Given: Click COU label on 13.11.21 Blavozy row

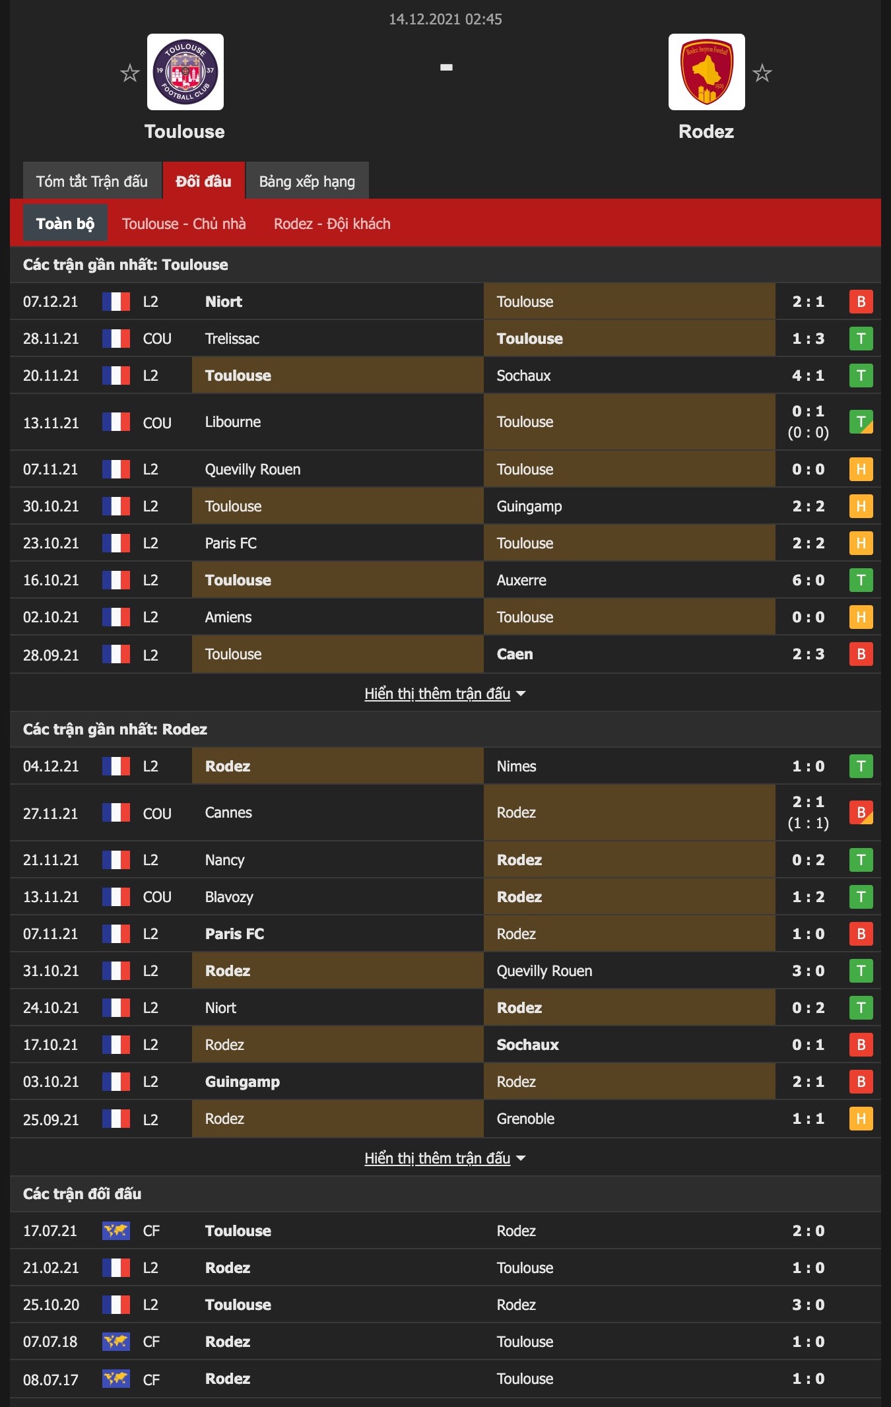Looking at the screenshot, I should (x=157, y=897).
